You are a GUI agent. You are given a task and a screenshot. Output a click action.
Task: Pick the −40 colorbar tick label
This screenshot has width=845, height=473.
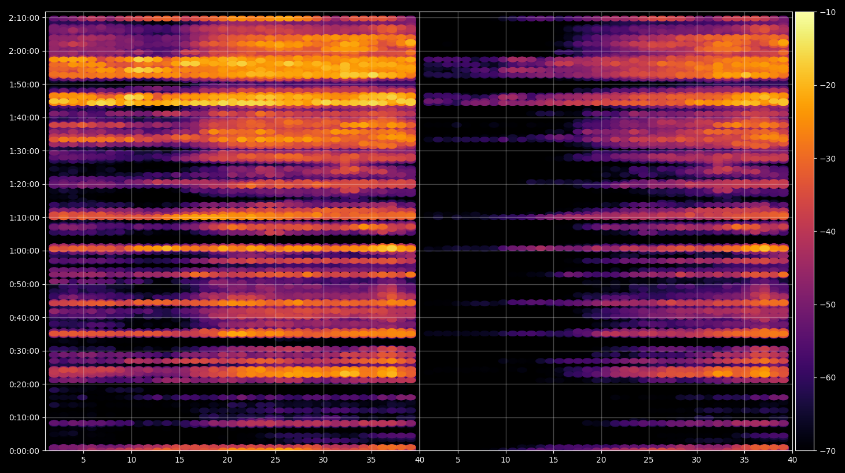coord(828,232)
